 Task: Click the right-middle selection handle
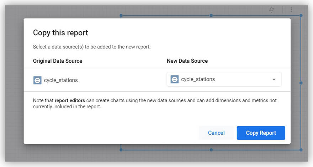301,83
